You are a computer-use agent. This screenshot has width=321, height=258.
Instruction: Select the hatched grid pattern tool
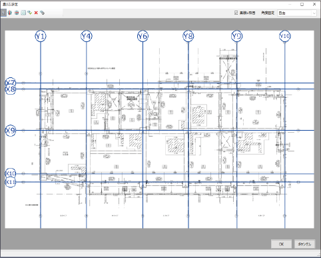tap(23, 13)
